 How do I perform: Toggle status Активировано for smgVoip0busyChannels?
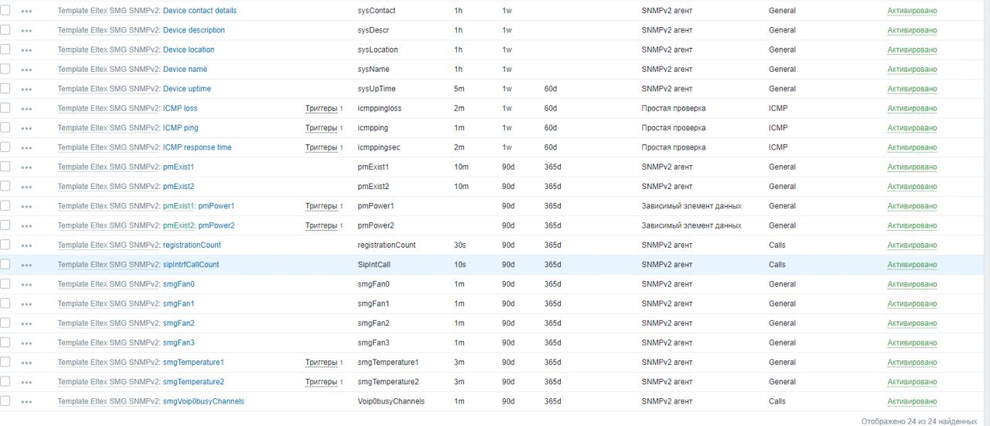pos(912,401)
